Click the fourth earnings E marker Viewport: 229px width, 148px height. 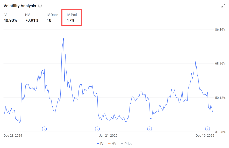click(x=207, y=129)
